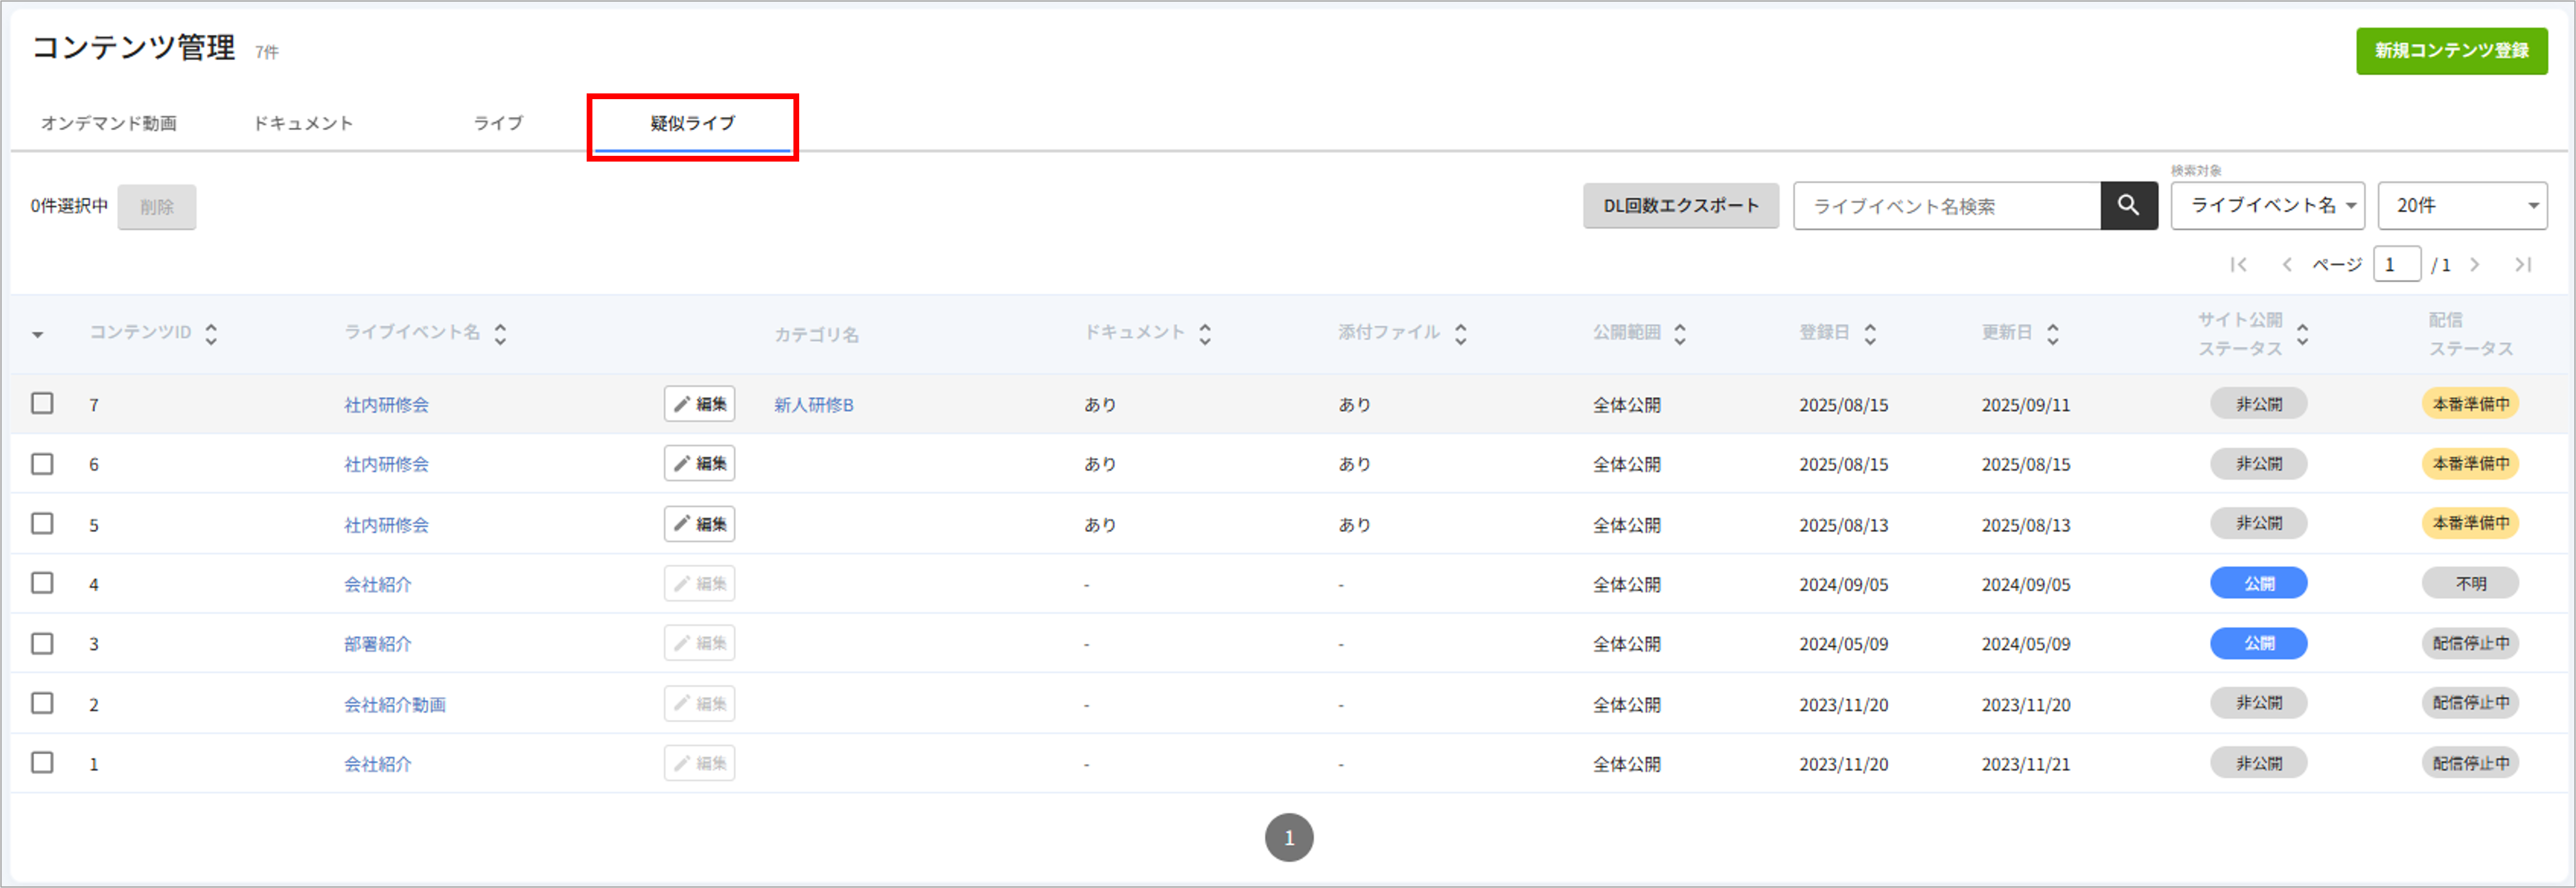Open 社内研修会 link in row 6

386,464
